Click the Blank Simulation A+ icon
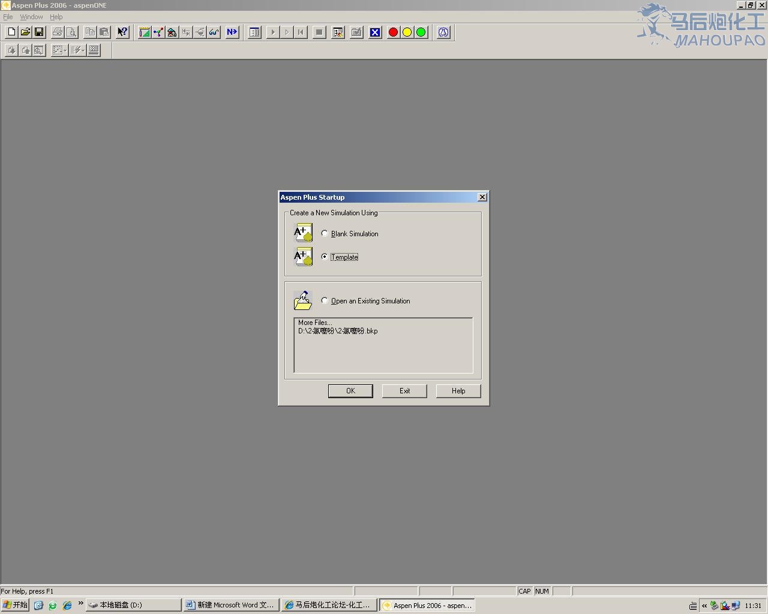This screenshot has height=614, width=768. pos(303,233)
